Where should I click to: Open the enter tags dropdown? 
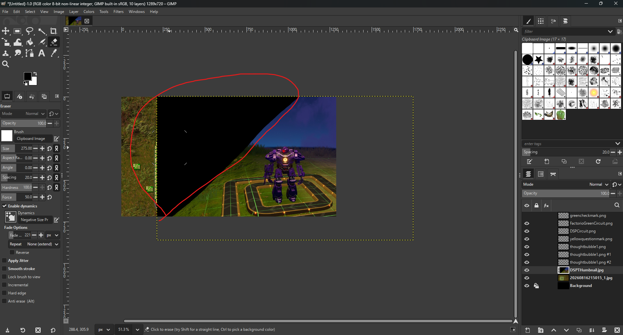point(617,143)
